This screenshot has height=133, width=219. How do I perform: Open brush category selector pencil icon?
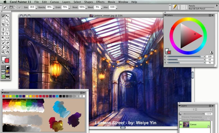point(175,7)
